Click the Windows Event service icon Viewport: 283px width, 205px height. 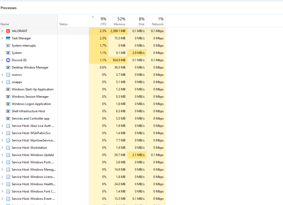pos(8,199)
